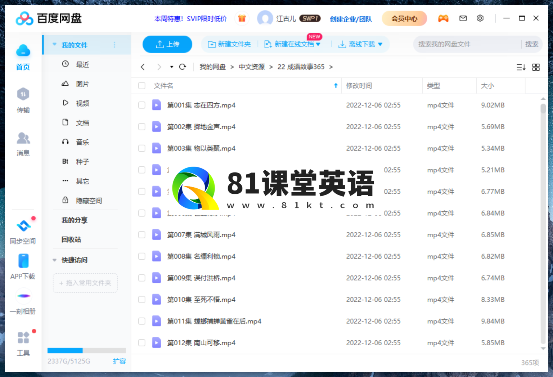553x377 pixels.
Task: Select all files via header checkbox
Action: click(142, 86)
